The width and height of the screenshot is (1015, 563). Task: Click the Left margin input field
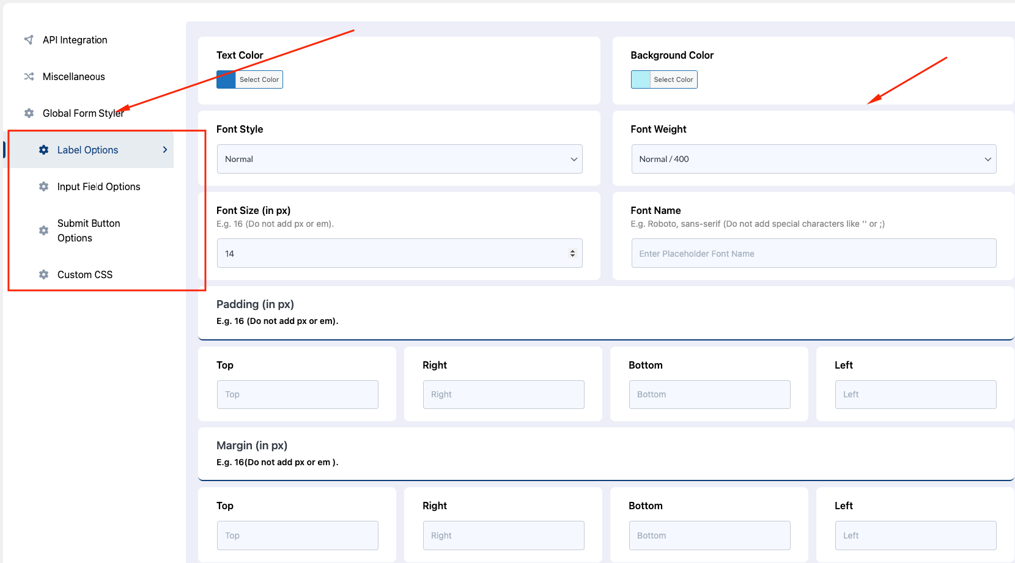point(915,535)
